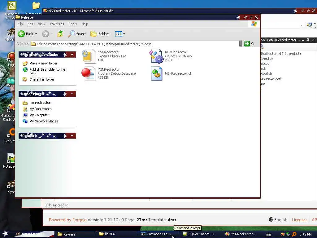317x238 pixels.
Task: Click the My Computer icon
Action: (x=25, y=115)
